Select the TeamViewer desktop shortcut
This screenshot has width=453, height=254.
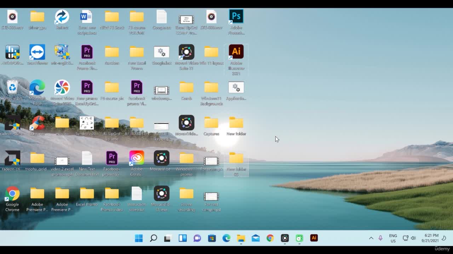pos(37,55)
